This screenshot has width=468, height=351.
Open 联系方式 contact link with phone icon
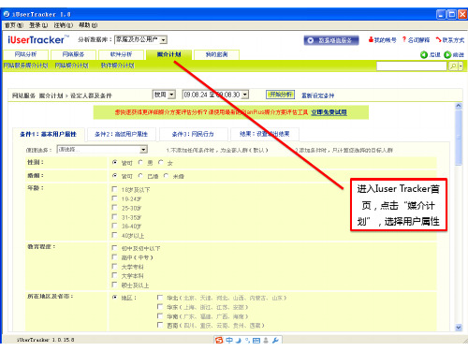click(450, 40)
